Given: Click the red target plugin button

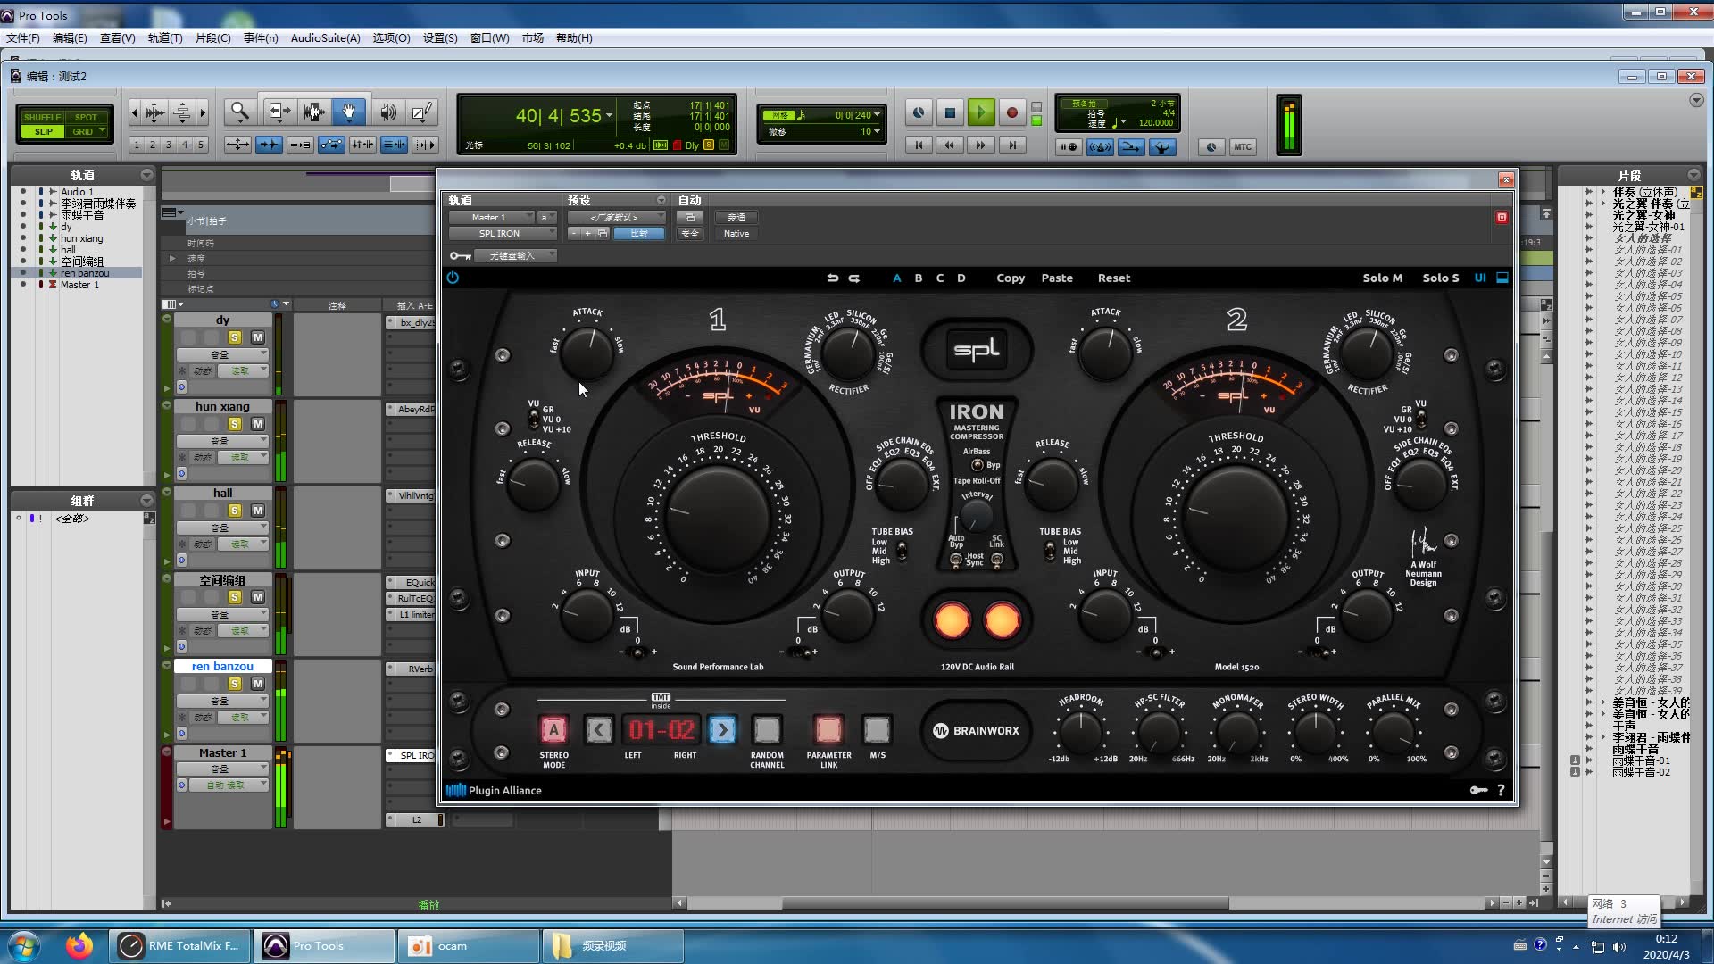Looking at the screenshot, I should click(1502, 217).
